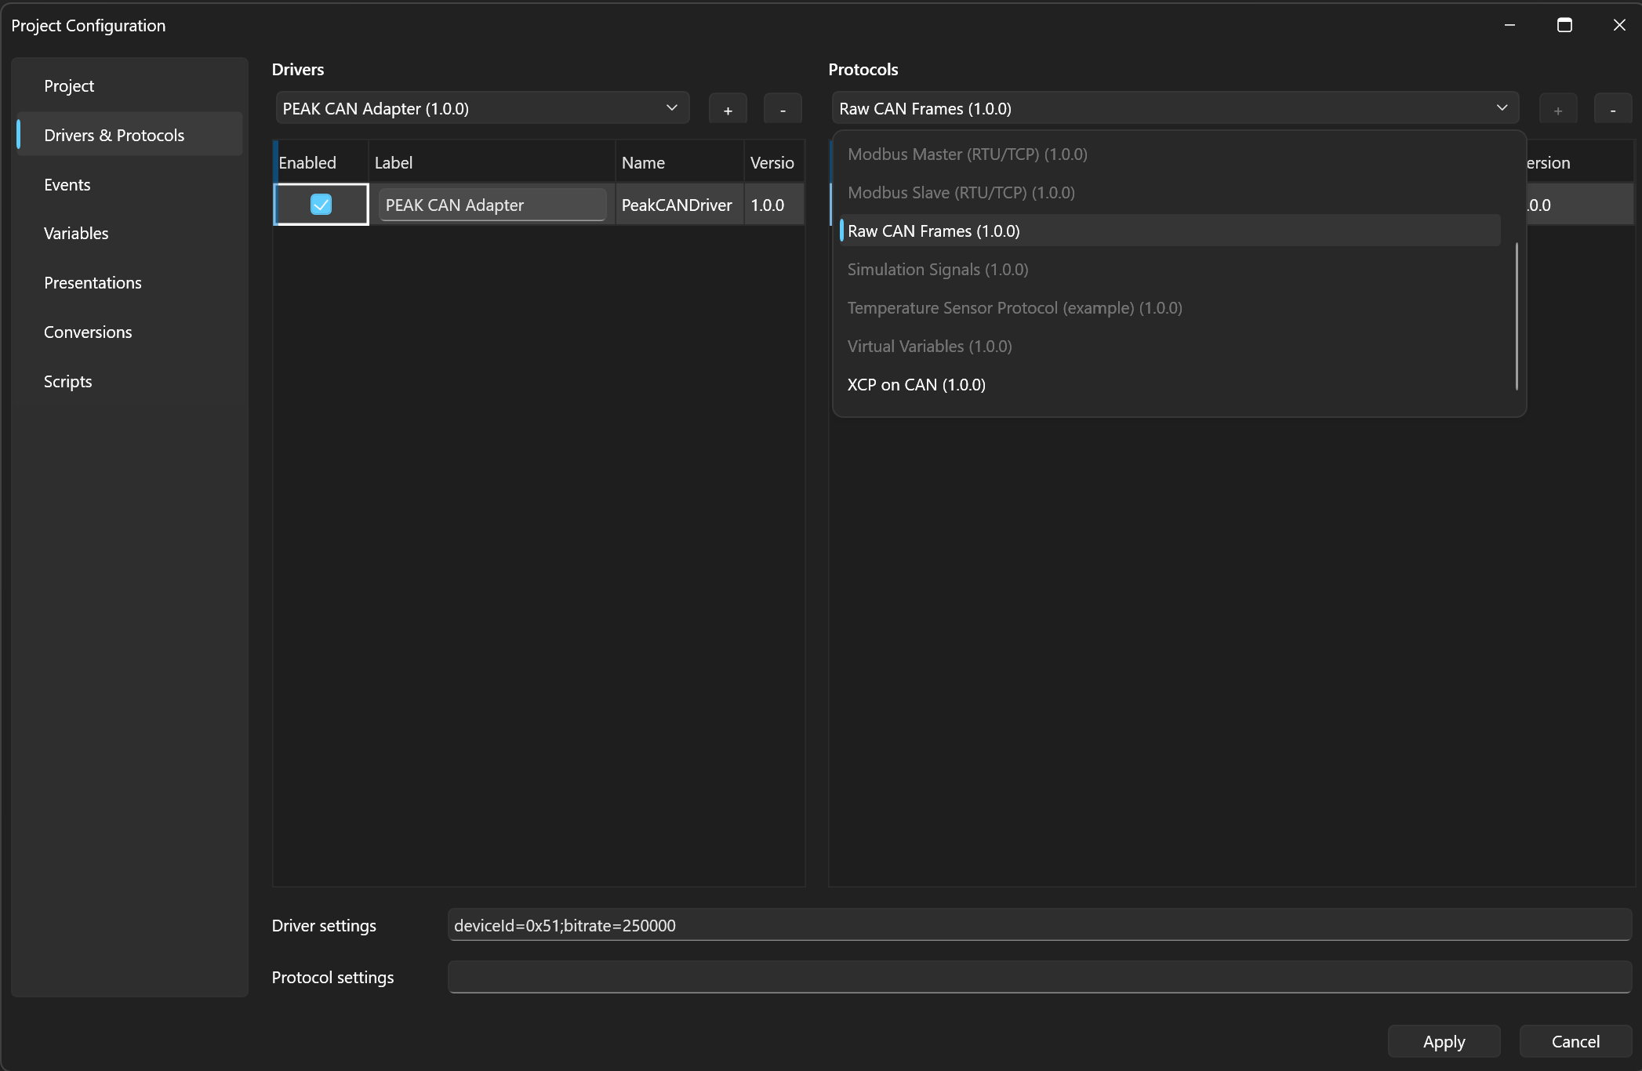Click the Driver settings input field

1040,925
